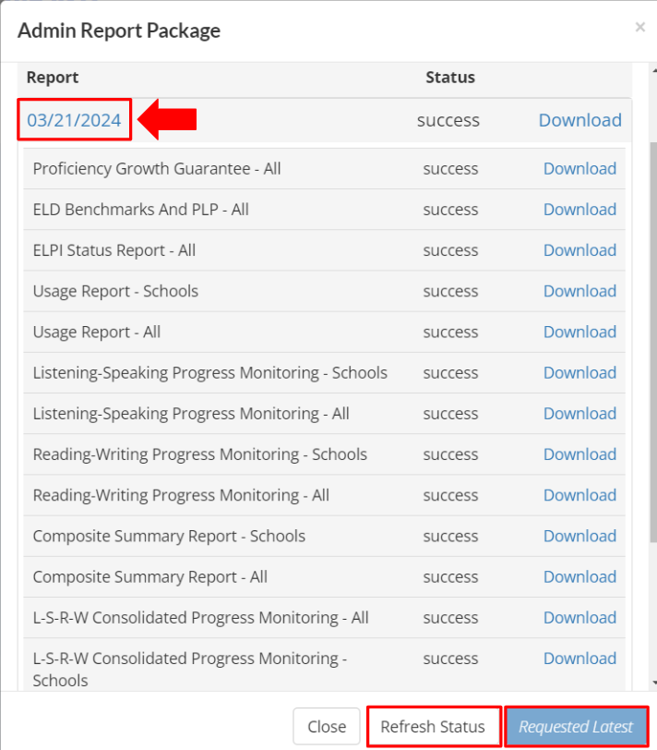Download Usage Report - All
Image resolution: width=657 pixels, height=750 pixels.
coord(579,332)
